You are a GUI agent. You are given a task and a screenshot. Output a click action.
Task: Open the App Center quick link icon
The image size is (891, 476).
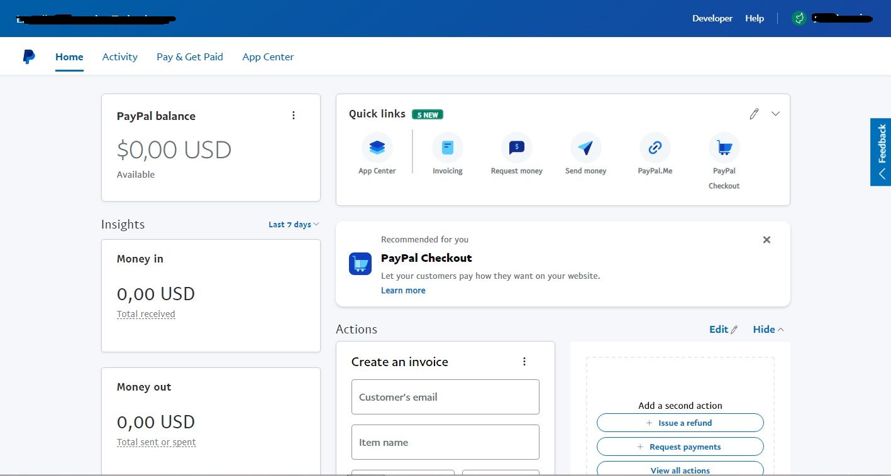pyautogui.click(x=377, y=148)
